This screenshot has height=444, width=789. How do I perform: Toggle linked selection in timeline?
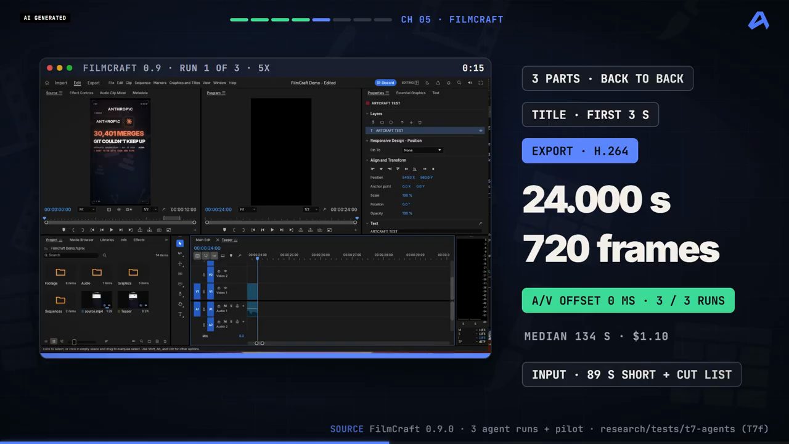(214, 255)
